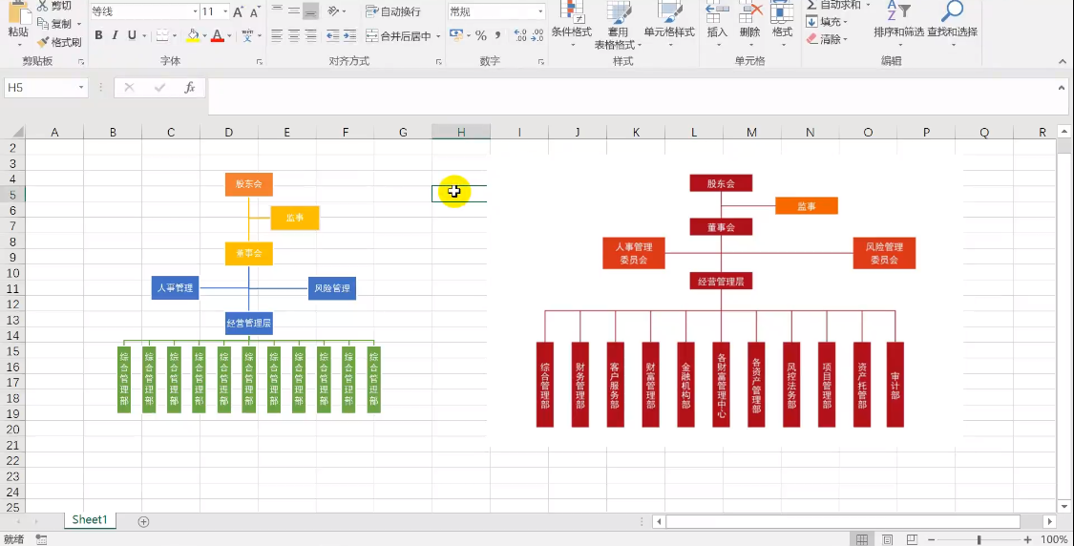Decrease font size with smaller A icon
Screen dimensions: 1074x546
click(255, 11)
